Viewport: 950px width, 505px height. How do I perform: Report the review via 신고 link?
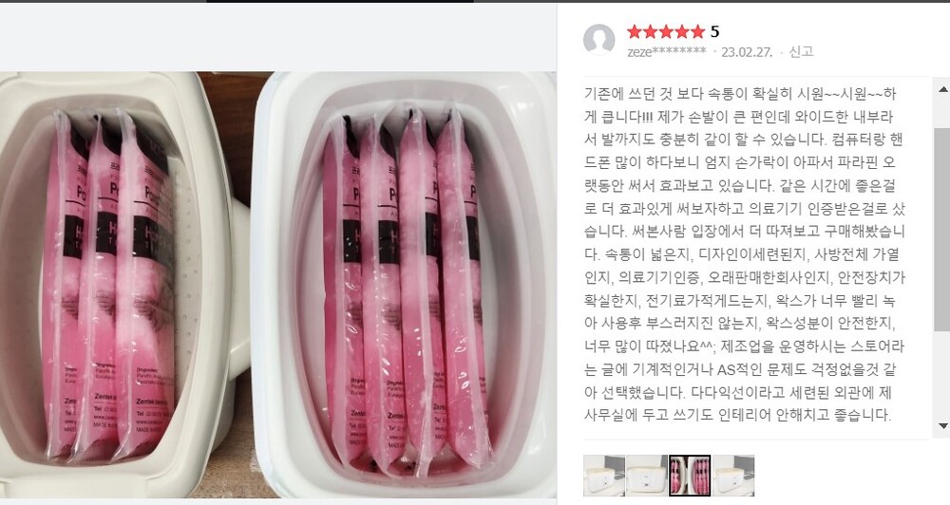coord(801,52)
